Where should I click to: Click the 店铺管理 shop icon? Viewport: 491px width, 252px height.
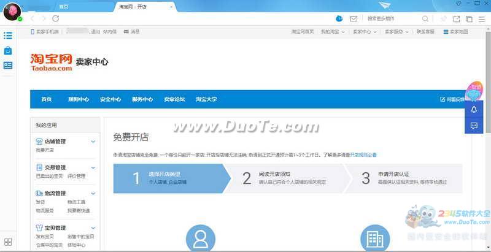pos(39,142)
